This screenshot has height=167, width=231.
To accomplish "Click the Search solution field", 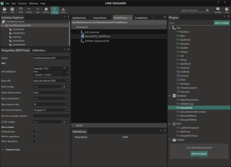I will tap(193, 10).
